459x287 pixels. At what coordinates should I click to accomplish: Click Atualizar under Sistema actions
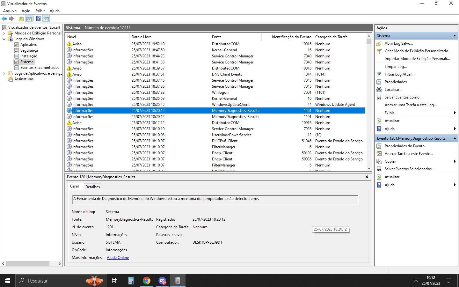tap(392, 121)
